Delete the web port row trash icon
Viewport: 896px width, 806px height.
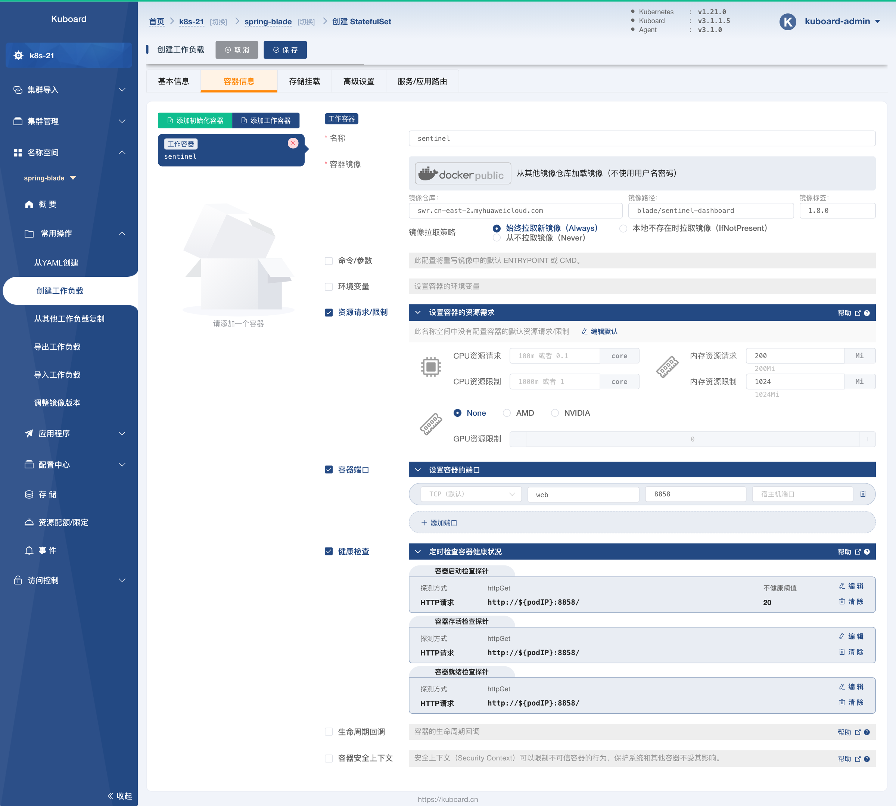(x=863, y=494)
